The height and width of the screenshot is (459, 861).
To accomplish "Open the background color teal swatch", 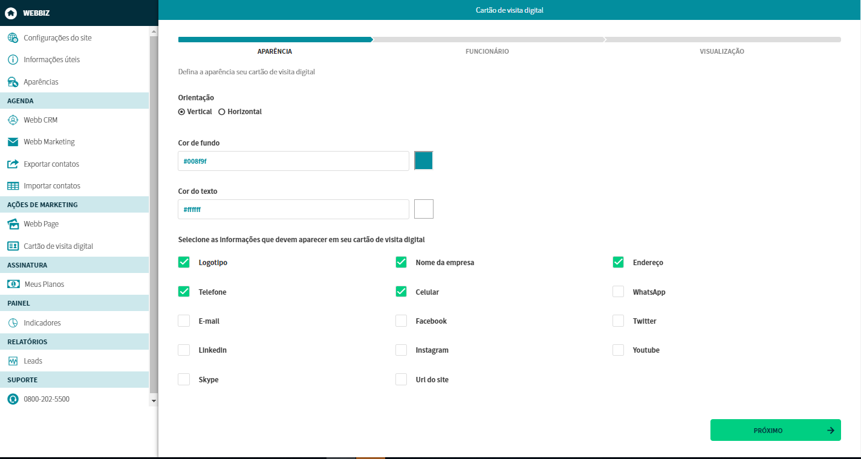I will click(x=424, y=161).
